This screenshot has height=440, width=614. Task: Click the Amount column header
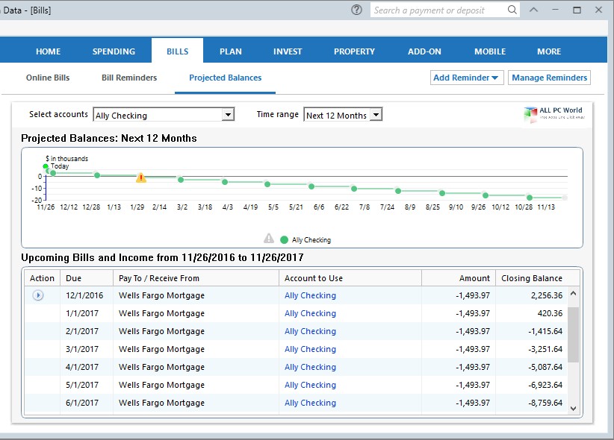[459, 278]
